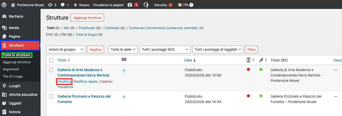Viewport: 342px width, 116px height.
Task: Add English translation for Galleria Pizzinato
Action: click(124, 97)
